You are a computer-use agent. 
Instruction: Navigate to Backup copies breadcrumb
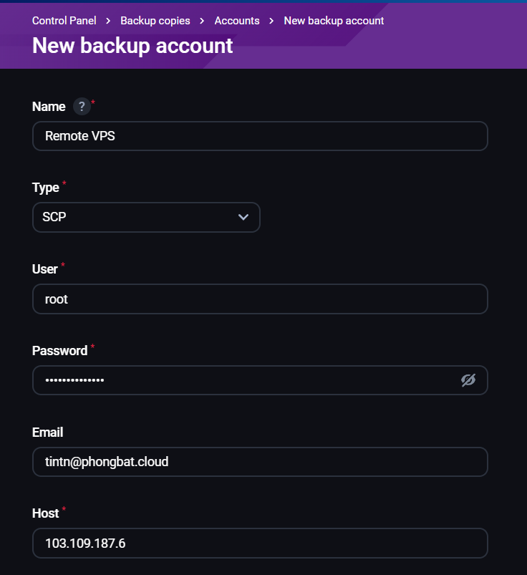coord(155,21)
